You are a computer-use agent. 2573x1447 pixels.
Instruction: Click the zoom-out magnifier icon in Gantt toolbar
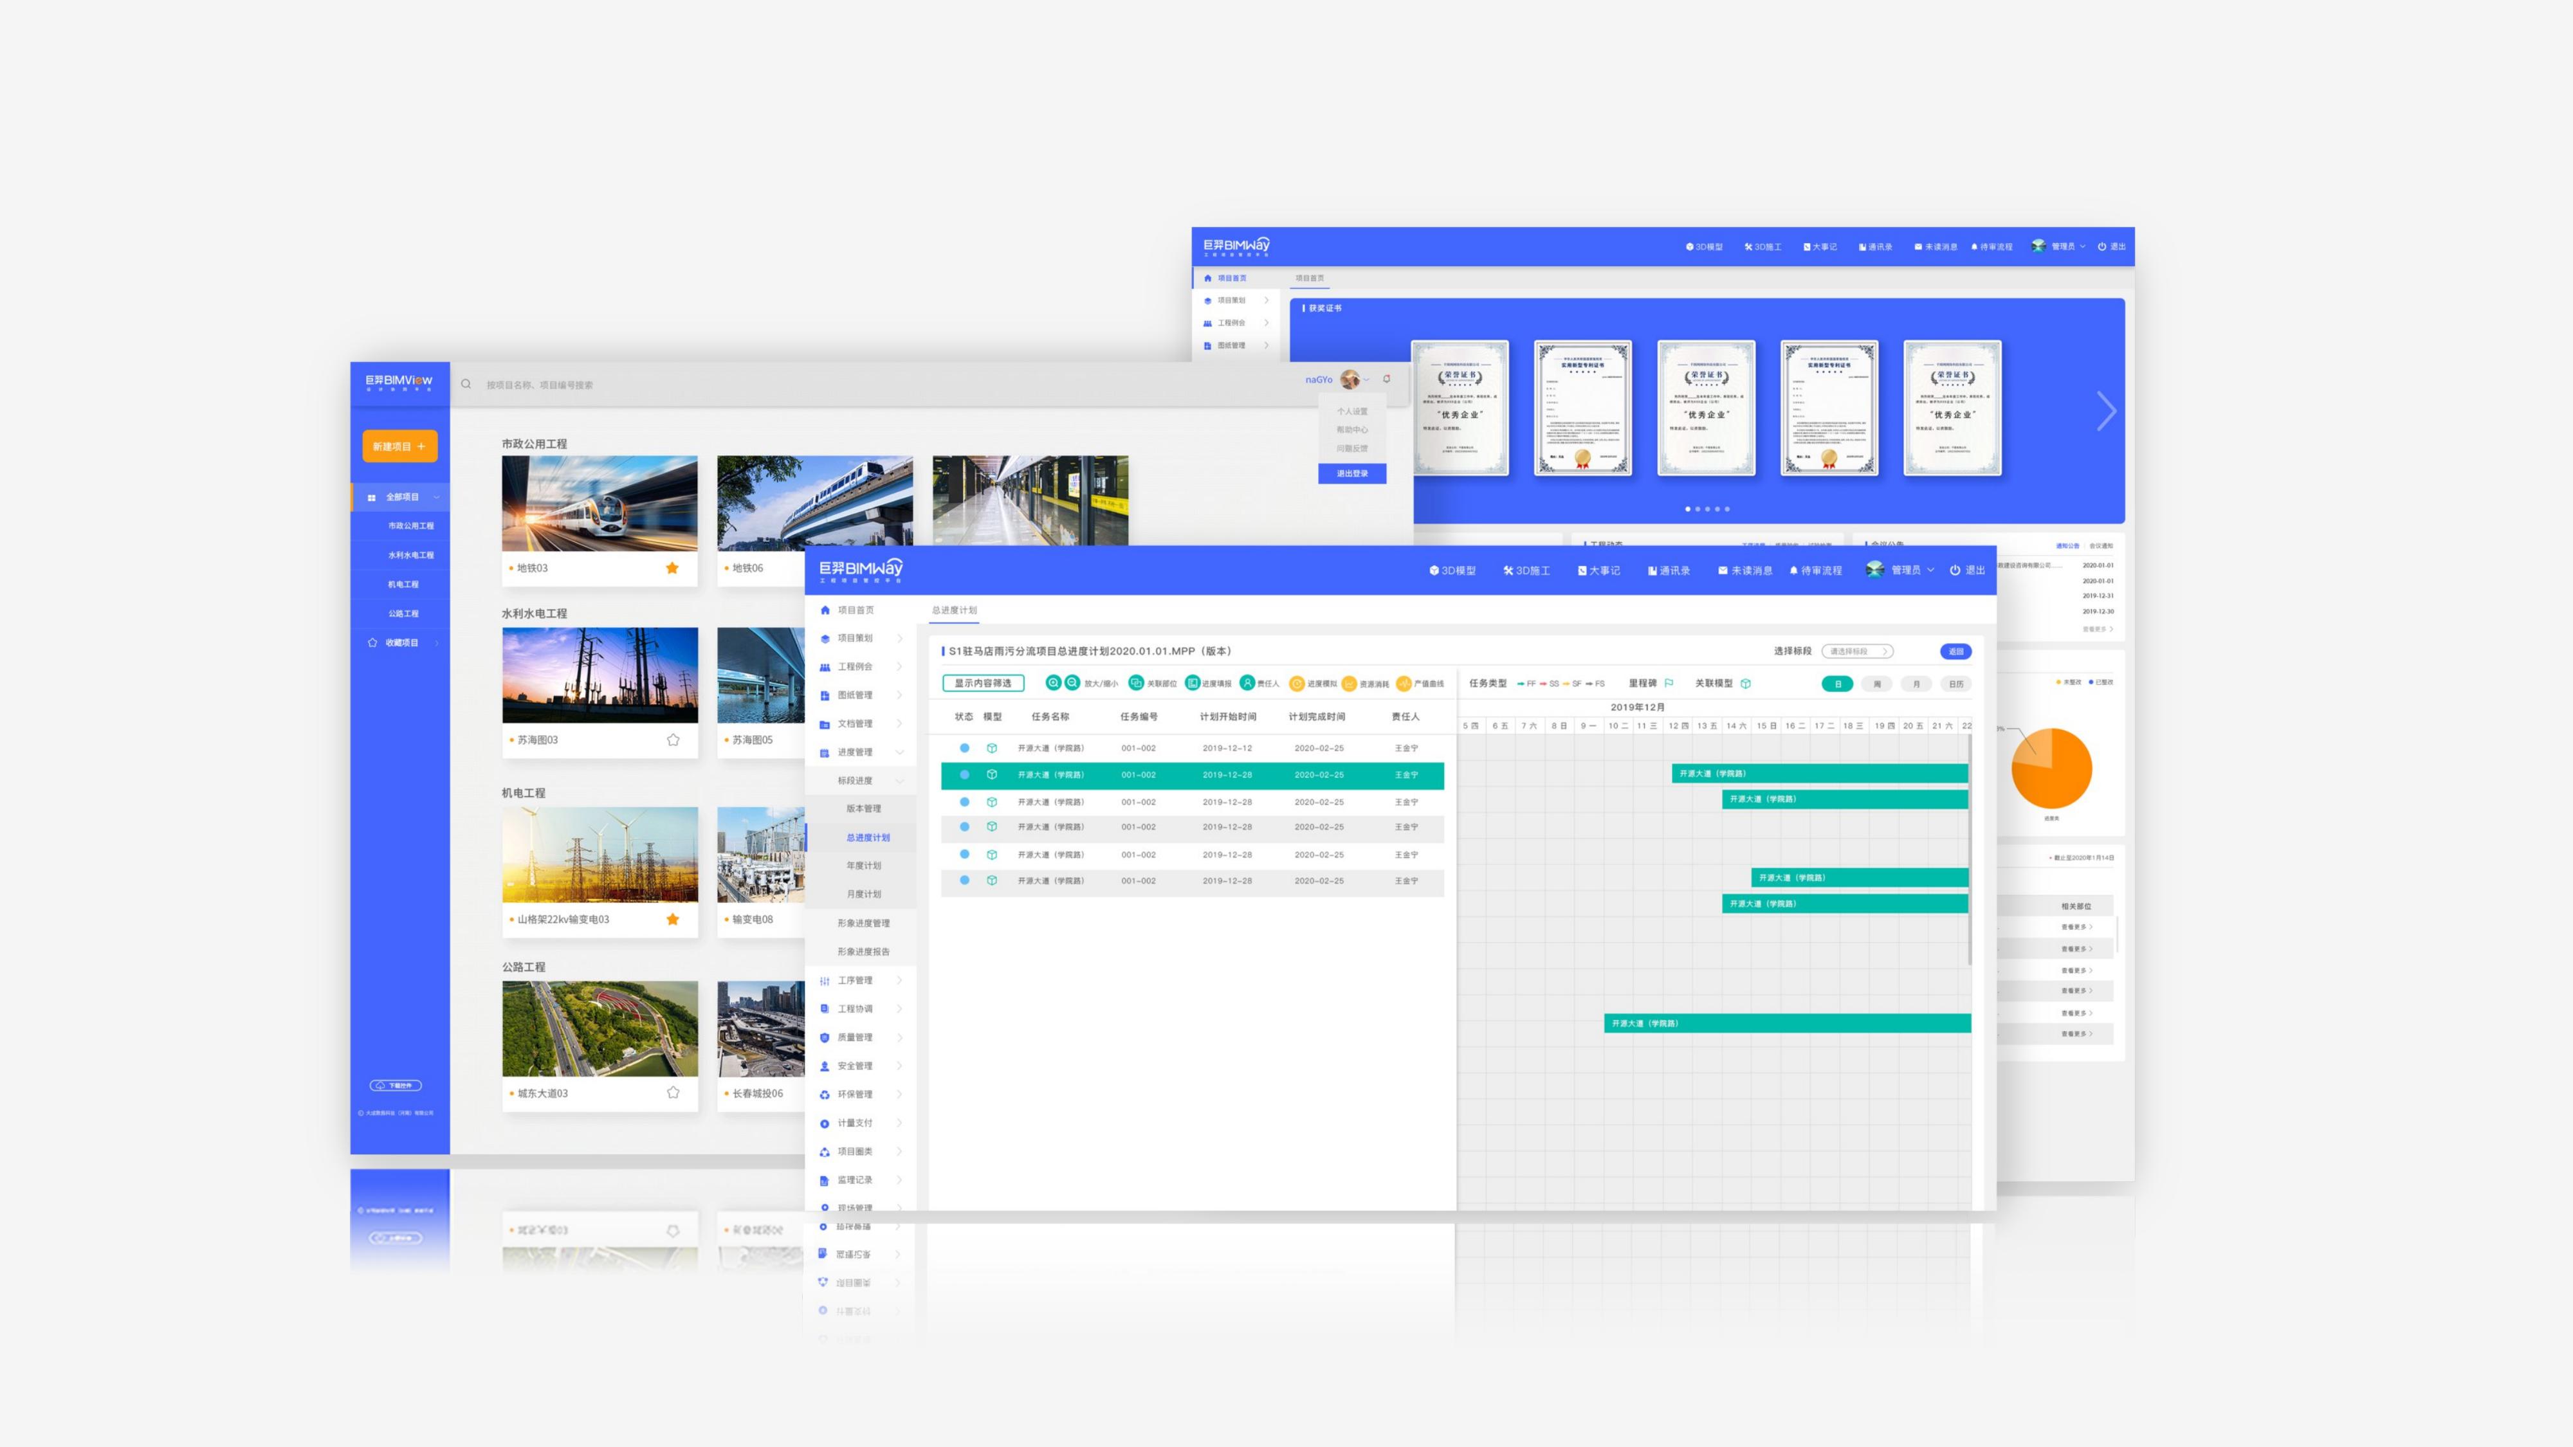pyautogui.click(x=1072, y=683)
